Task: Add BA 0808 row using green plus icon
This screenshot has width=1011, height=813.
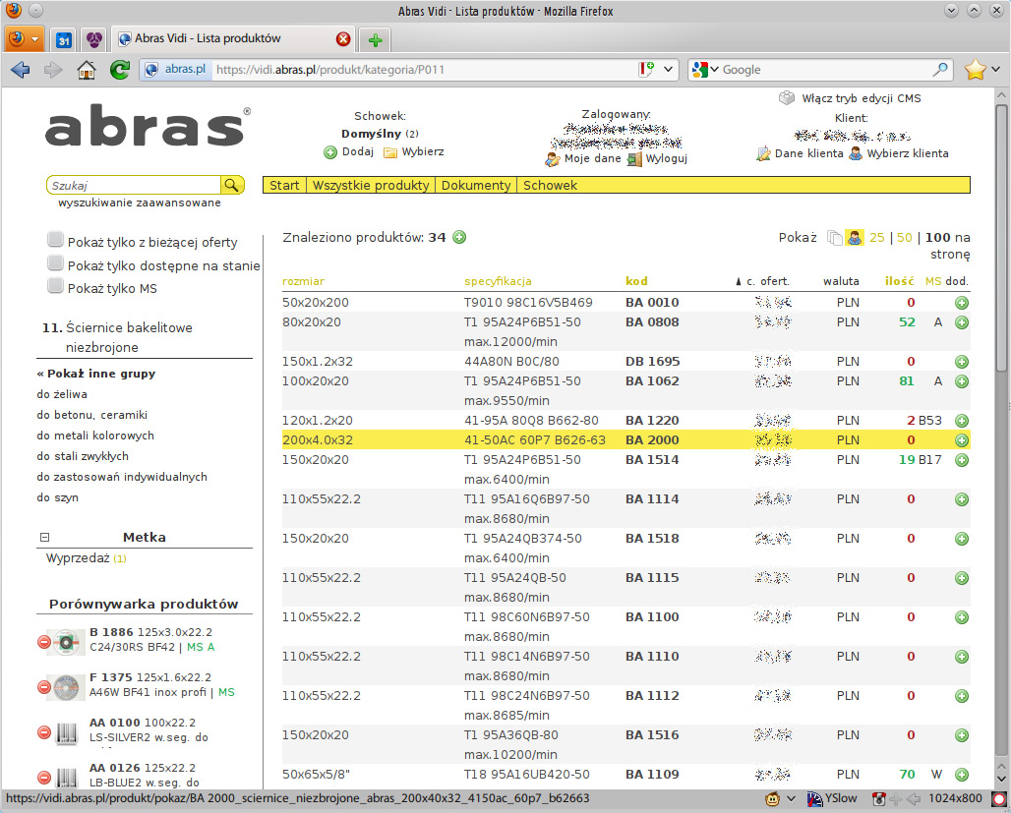Action: (961, 322)
